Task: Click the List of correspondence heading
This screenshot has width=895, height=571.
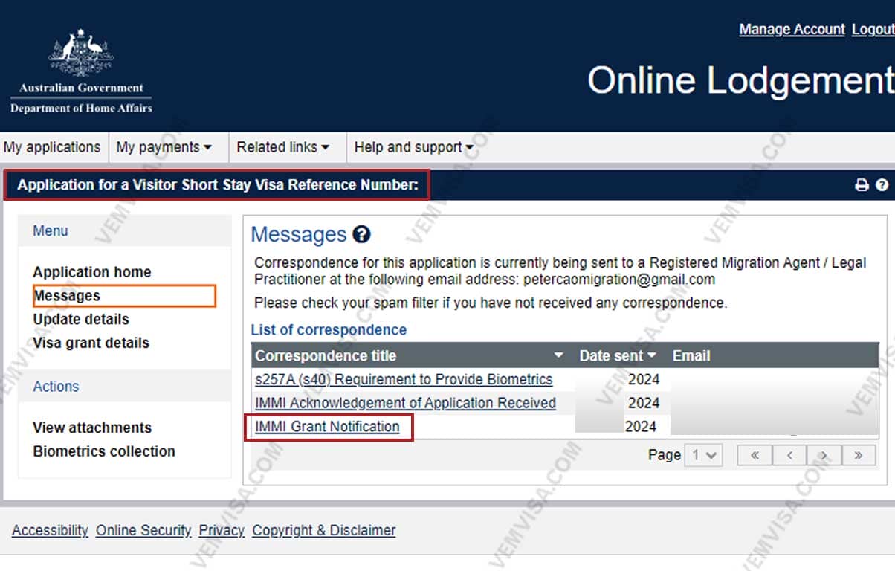Action: coord(329,330)
